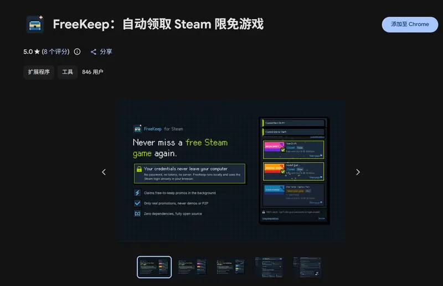443x286 pixels.
Task: Click the 'FreeKeep：自动领取 Steam 限免游戏' title
Action: pos(158,24)
